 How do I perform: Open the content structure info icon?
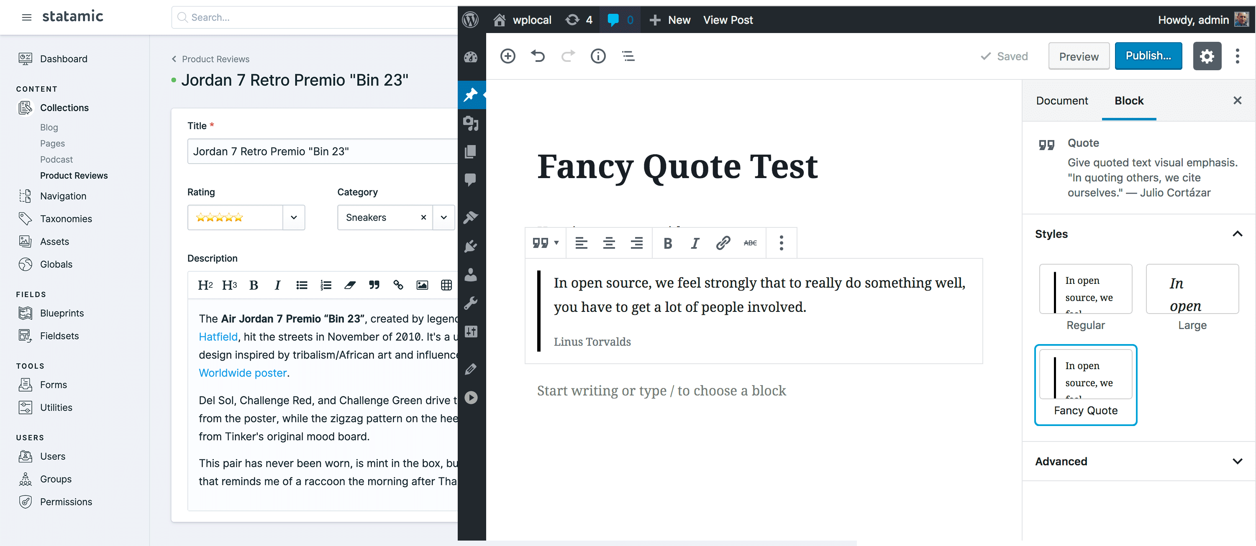click(598, 56)
